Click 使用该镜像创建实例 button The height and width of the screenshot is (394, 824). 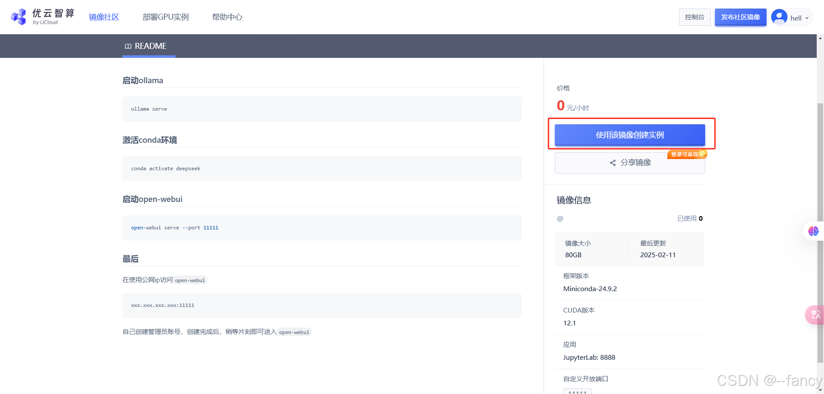pyautogui.click(x=630, y=135)
